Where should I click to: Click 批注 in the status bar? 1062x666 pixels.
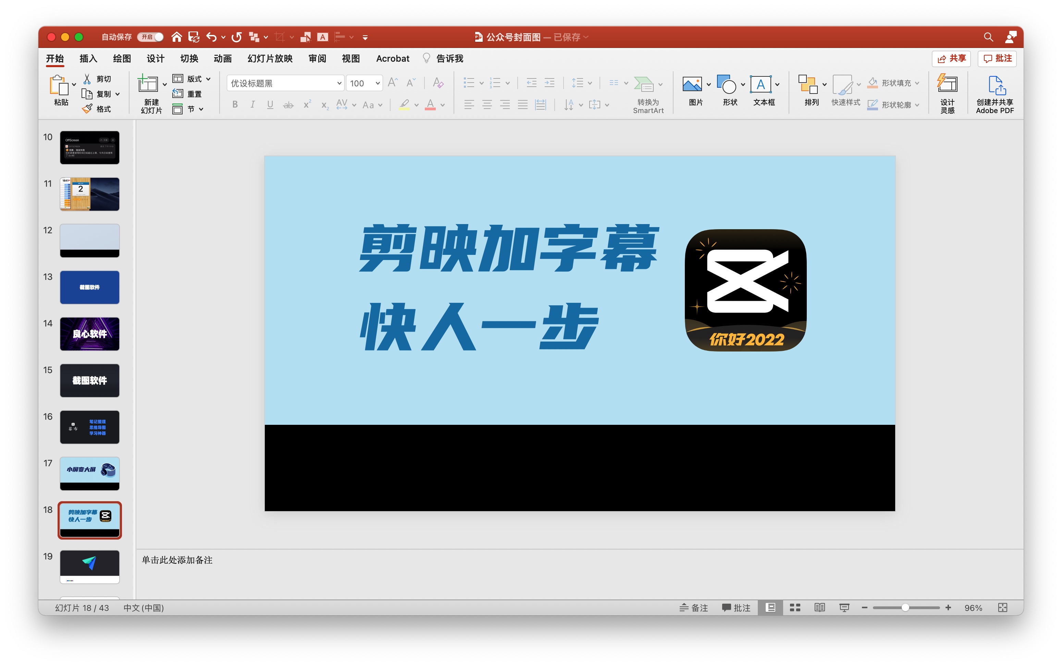click(736, 607)
